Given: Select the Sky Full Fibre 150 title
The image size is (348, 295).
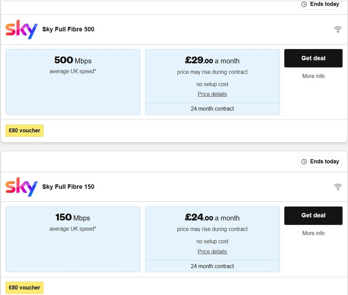Looking at the screenshot, I should 68,187.
